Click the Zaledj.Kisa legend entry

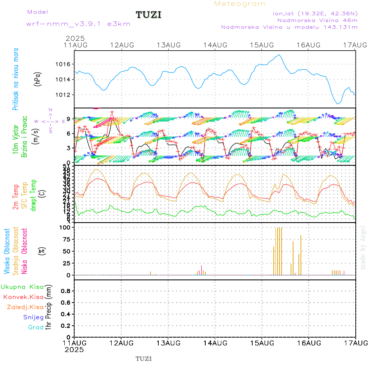click(25, 307)
